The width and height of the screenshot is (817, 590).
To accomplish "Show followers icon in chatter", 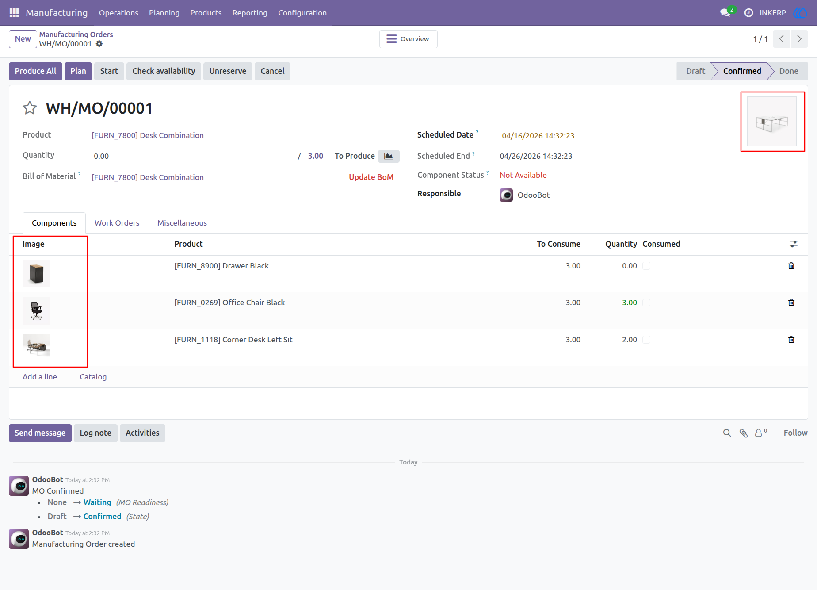I will pos(760,433).
